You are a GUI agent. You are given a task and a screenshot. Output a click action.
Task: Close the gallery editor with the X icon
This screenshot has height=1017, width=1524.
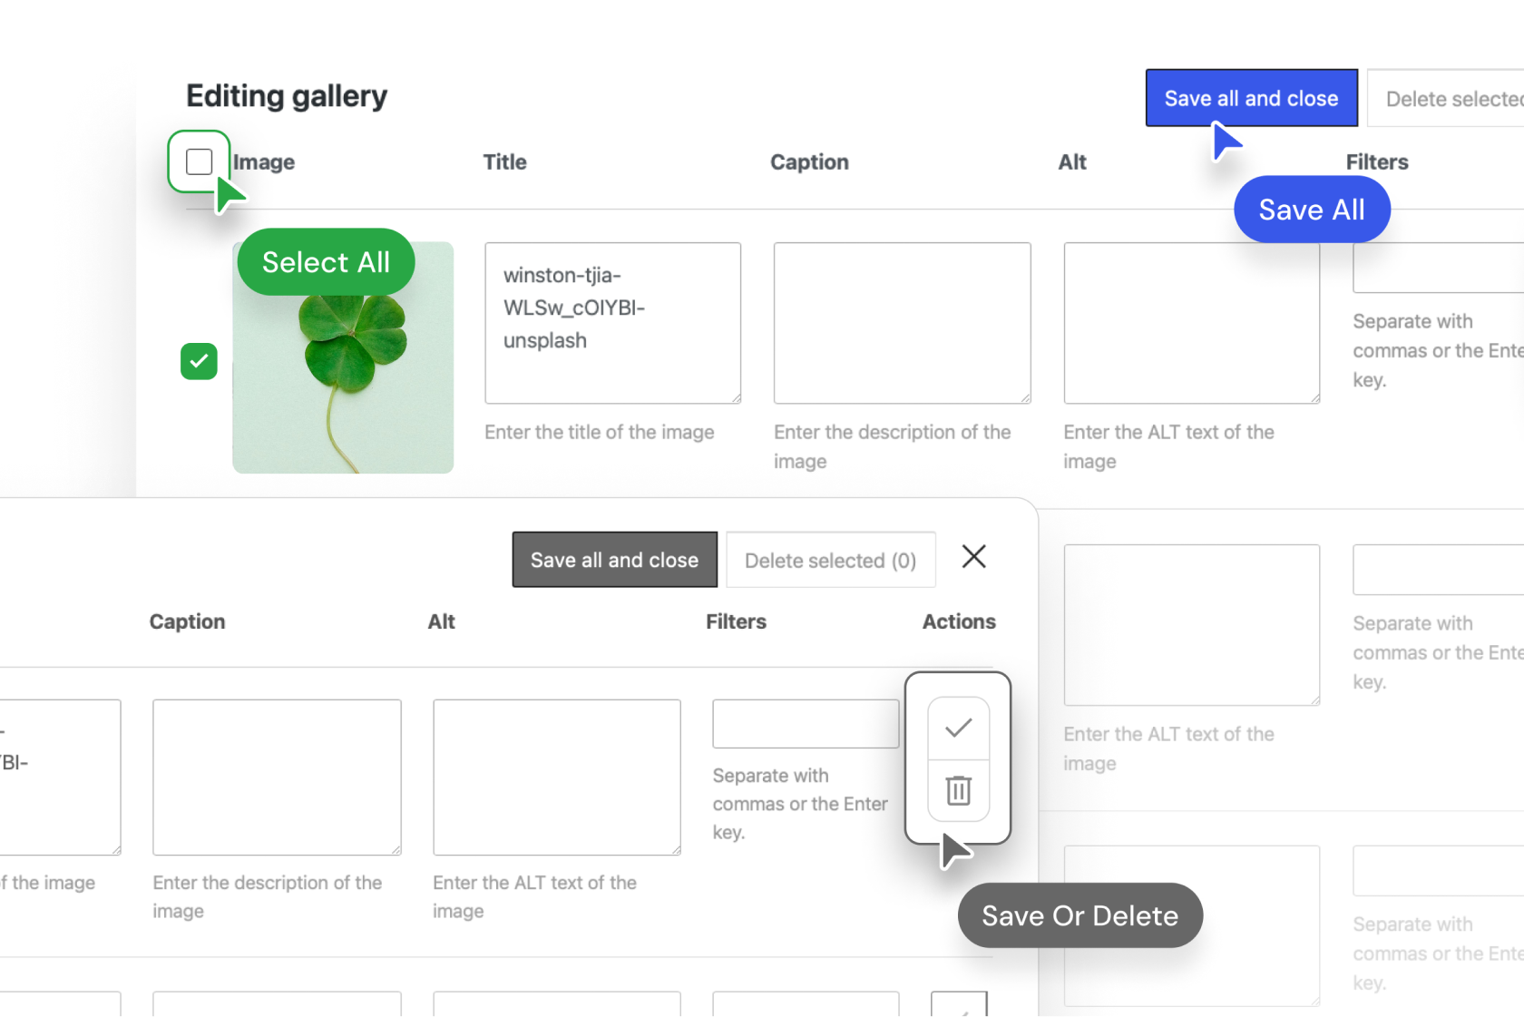[973, 556]
